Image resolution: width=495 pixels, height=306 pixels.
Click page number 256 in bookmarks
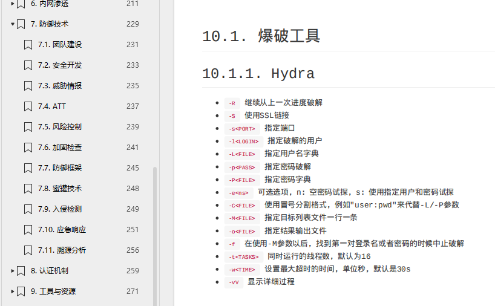[133, 250]
